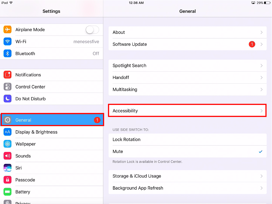Click the orange Airplane Mode icon
This screenshot has width=272, height=204.
7,30
